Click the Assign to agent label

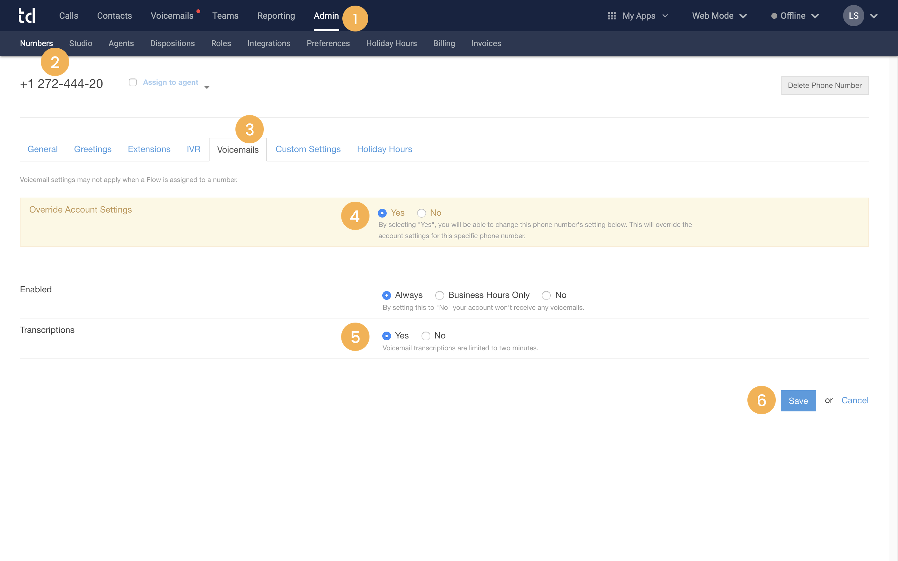click(171, 82)
